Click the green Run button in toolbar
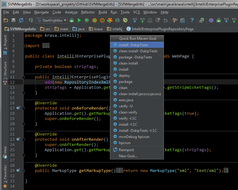This screenshot has width=238, height=190. [x=79, y=20]
